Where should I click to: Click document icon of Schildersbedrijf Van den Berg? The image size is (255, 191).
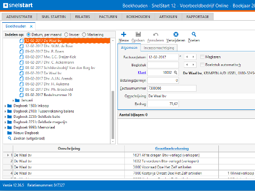[x=21, y=68]
